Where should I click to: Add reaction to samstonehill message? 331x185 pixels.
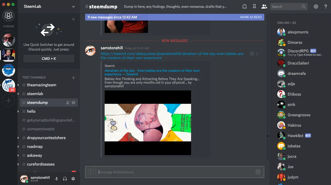pos(252,54)
